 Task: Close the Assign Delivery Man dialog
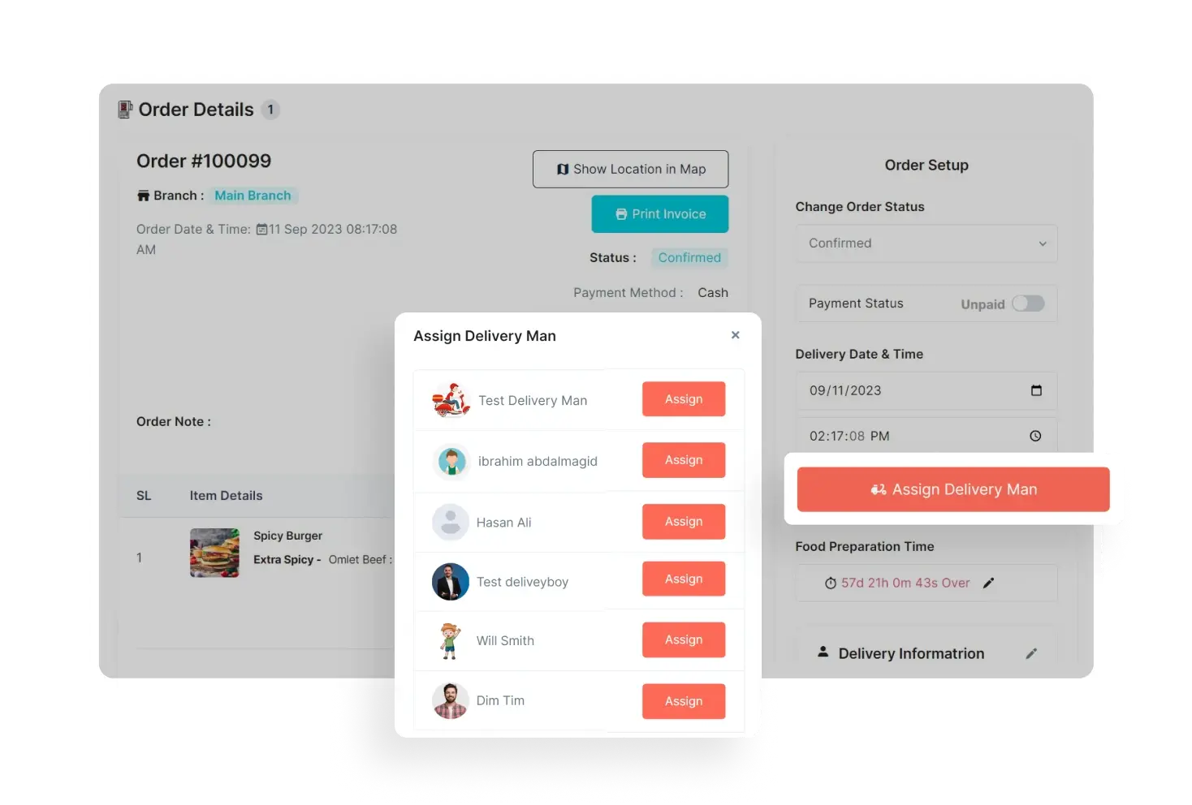(x=735, y=335)
